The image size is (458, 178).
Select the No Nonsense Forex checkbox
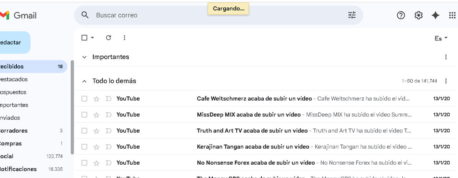click(84, 163)
